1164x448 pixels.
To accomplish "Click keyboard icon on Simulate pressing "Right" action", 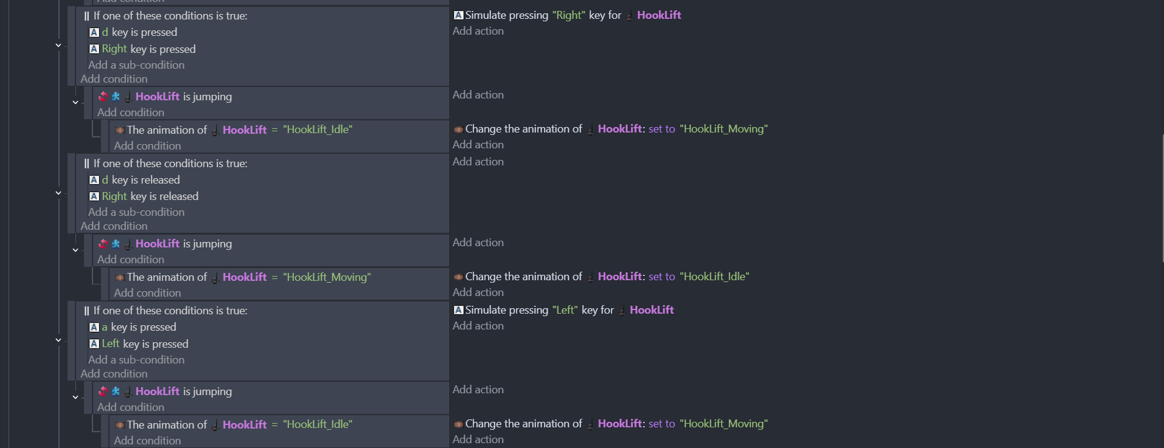I will (459, 15).
